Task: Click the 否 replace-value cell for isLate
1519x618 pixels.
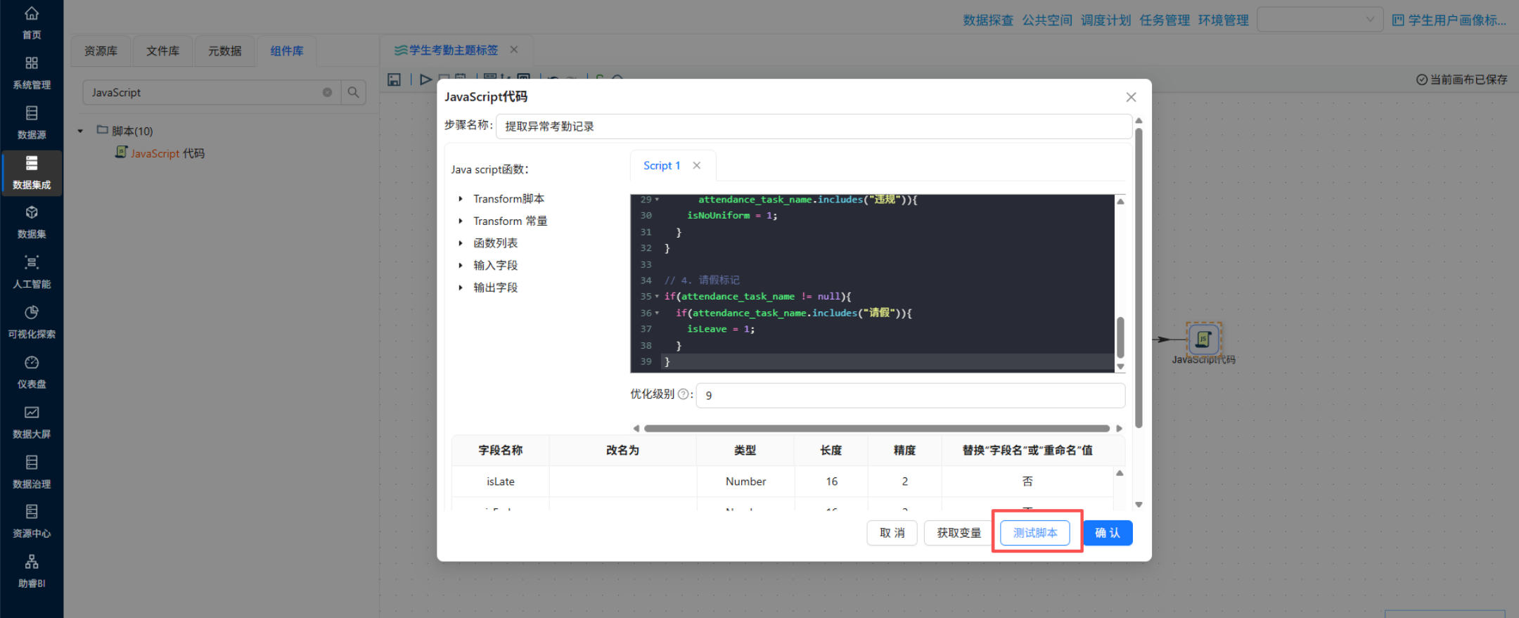Action: coord(1027,482)
